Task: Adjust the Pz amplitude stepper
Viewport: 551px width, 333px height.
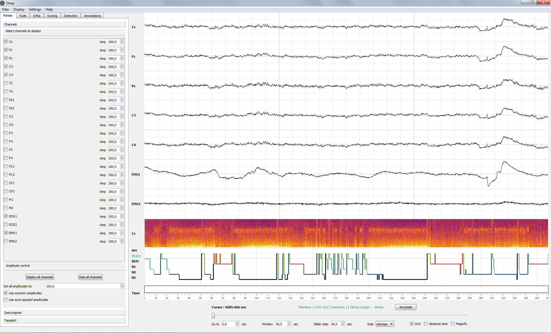Action: pos(122,59)
